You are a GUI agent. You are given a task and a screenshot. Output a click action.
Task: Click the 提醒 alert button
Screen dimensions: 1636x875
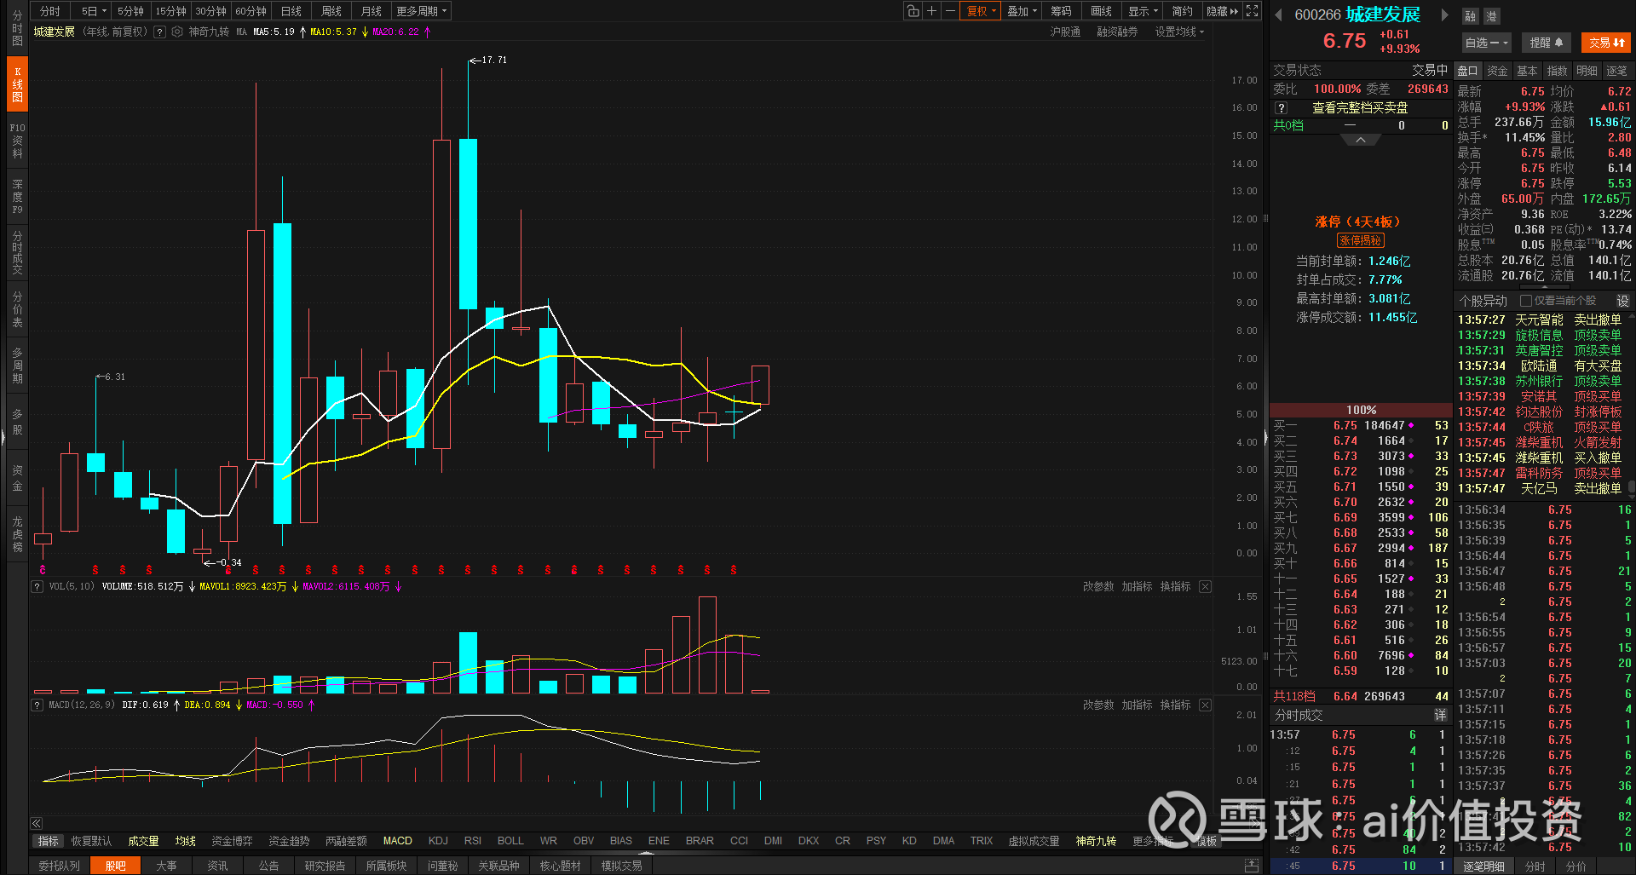1546,43
